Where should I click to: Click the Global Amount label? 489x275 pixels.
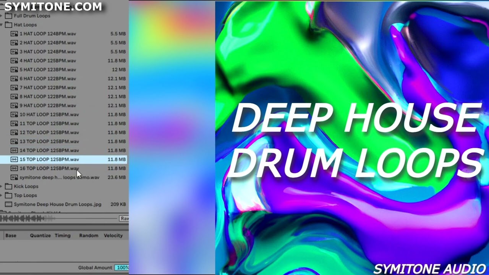pyautogui.click(x=95, y=268)
